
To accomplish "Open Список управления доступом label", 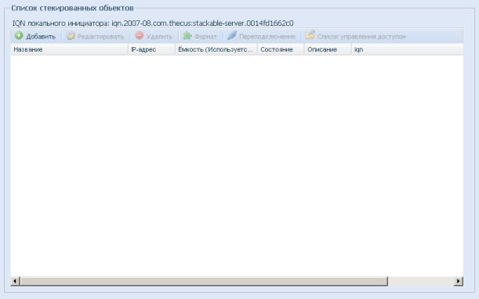I will [361, 37].
